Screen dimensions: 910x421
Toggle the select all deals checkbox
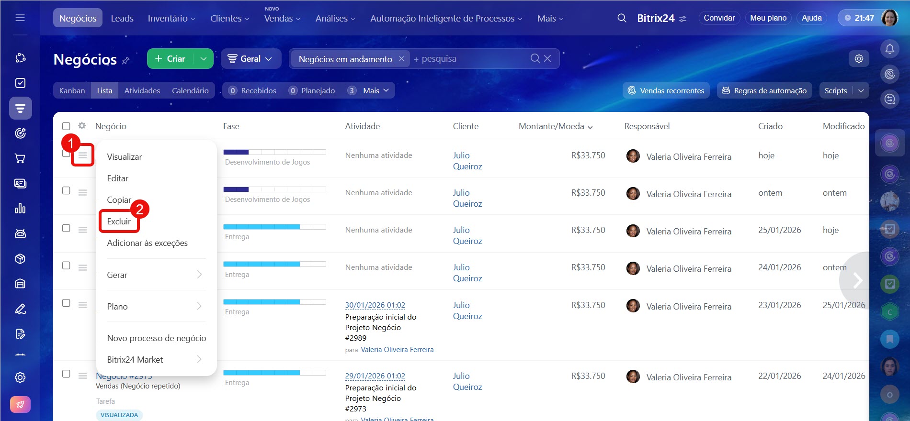[66, 126]
